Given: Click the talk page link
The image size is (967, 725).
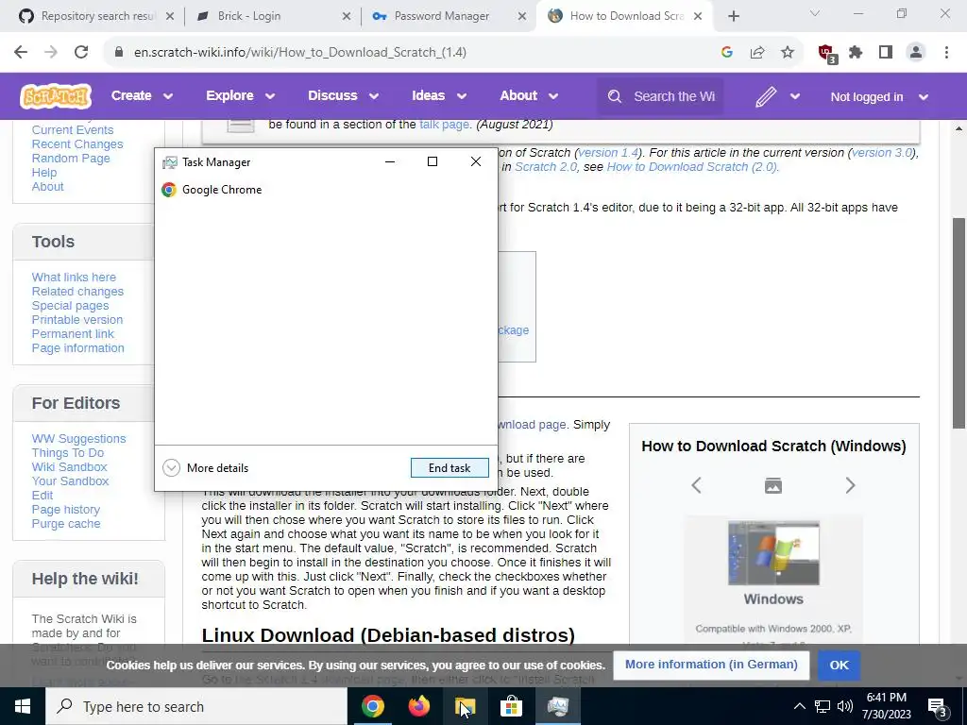Looking at the screenshot, I should pyautogui.click(x=444, y=125).
